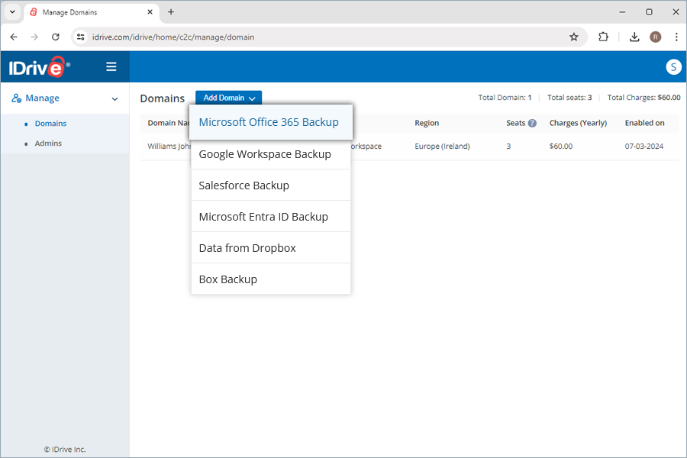Viewport: 687px width, 458px height.
Task: Click Total Charges: $60.00 summary
Action: (x=643, y=97)
